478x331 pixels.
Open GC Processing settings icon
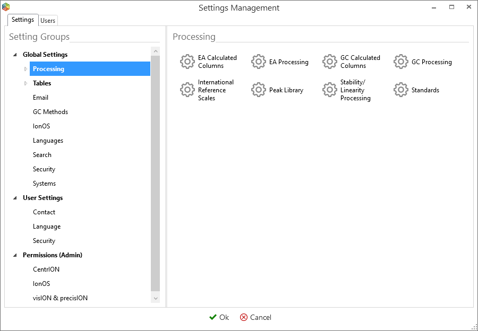[x=401, y=62]
